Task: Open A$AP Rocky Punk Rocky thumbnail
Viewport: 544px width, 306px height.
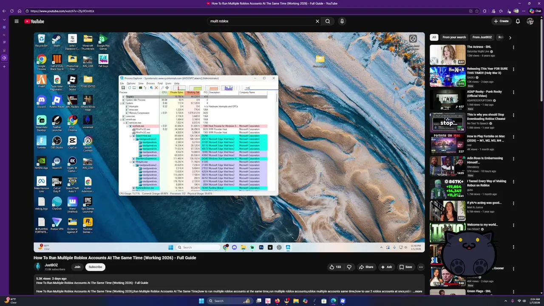Action: pos(448,99)
